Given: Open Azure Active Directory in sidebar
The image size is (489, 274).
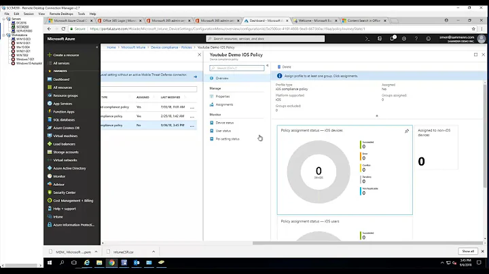Looking at the screenshot, I should click(69, 168).
